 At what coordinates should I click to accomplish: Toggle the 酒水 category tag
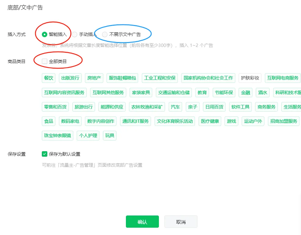pyautogui.click(x=262, y=92)
